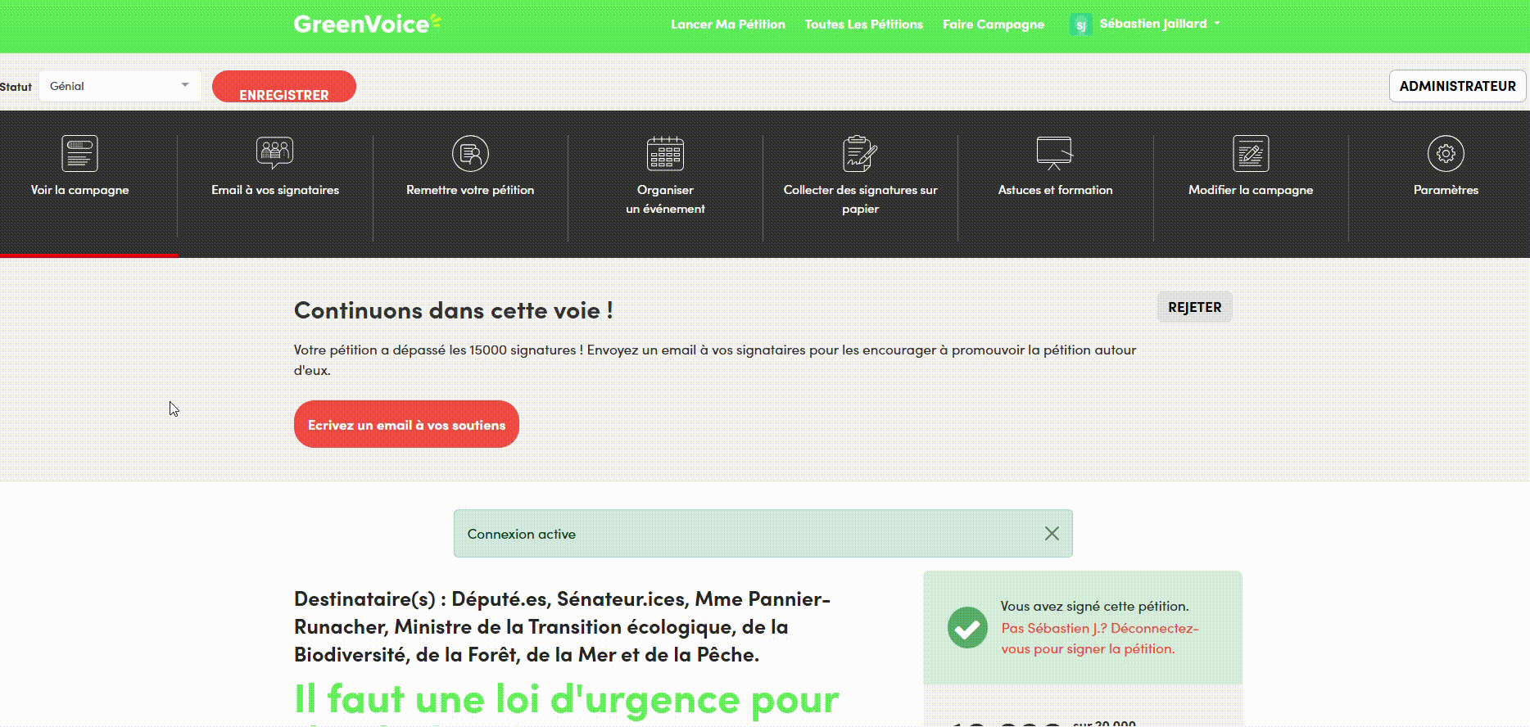Click the Rejeter button
The width and height of the screenshot is (1530, 727).
coord(1193,307)
